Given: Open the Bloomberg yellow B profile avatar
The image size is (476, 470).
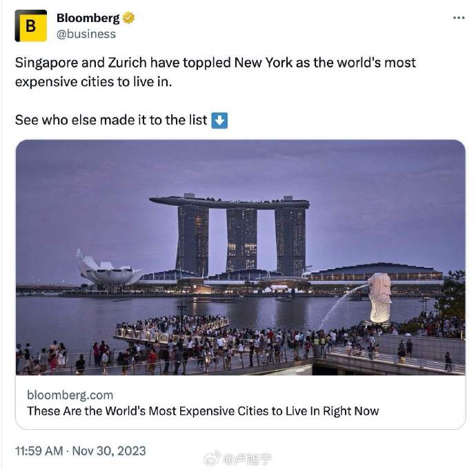Looking at the screenshot, I should click(30, 26).
